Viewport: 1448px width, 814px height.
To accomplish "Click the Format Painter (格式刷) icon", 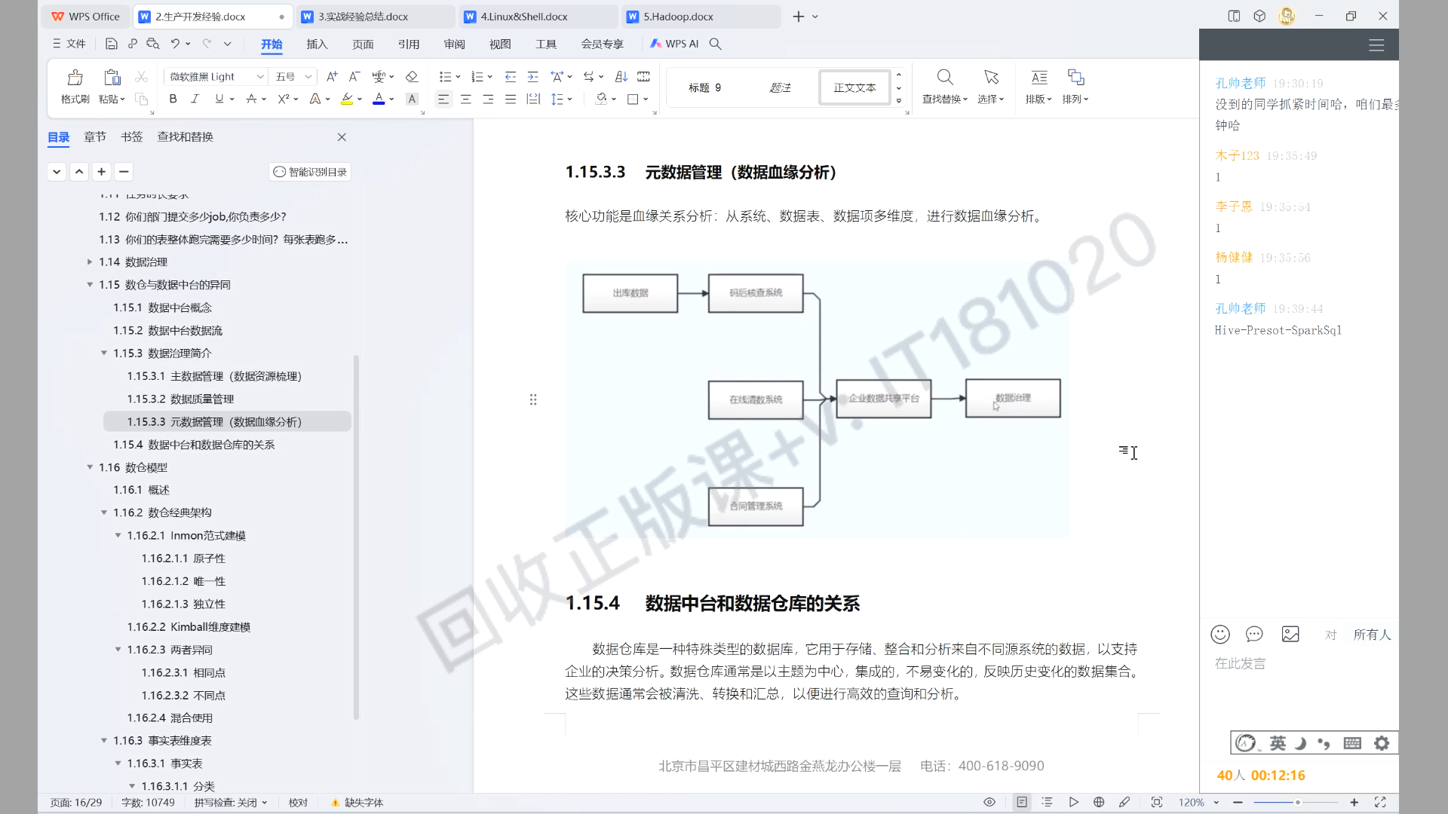I will click(x=75, y=78).
